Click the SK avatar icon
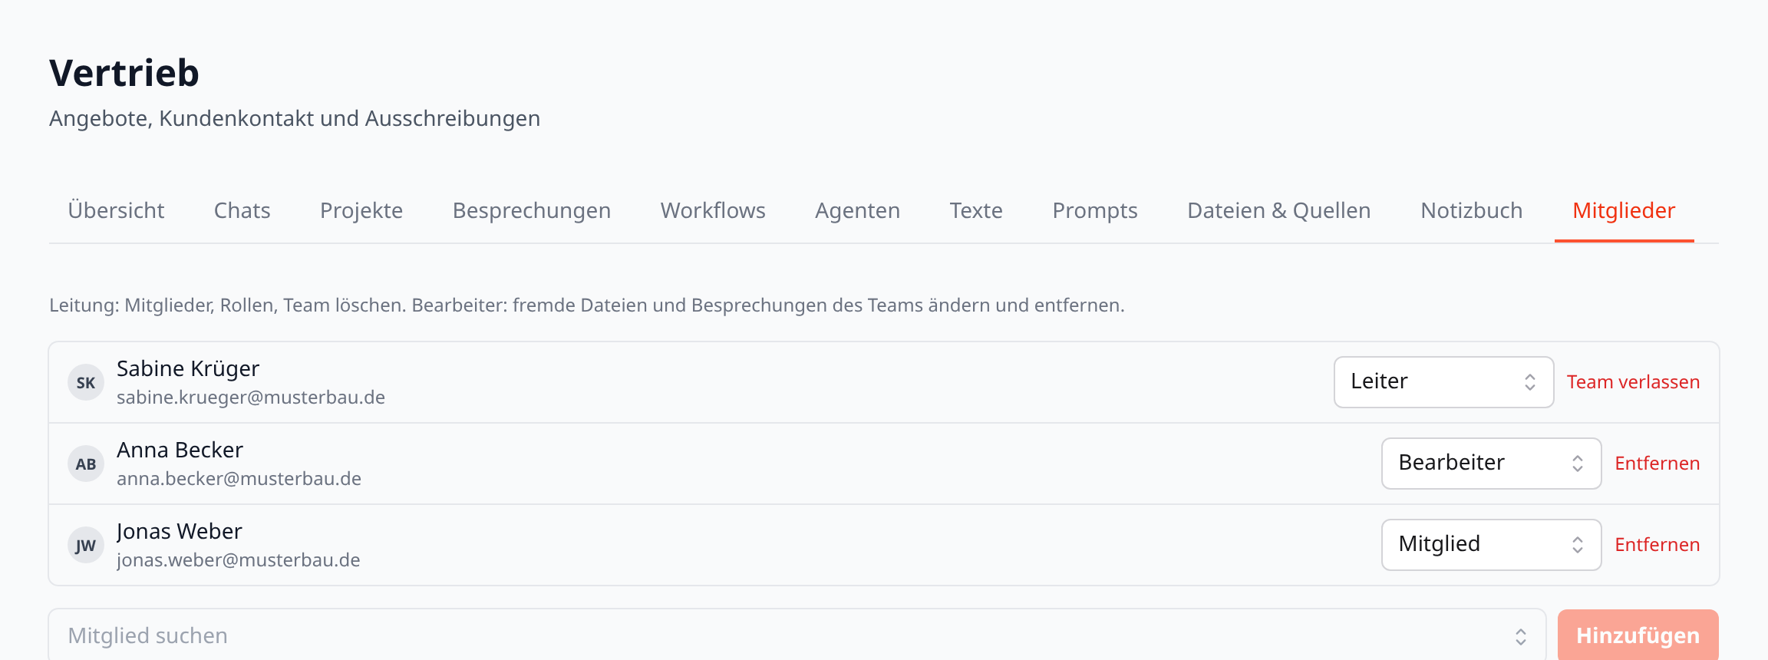The width and height of the screenshot is (1768, 660). tap(86, 382)
